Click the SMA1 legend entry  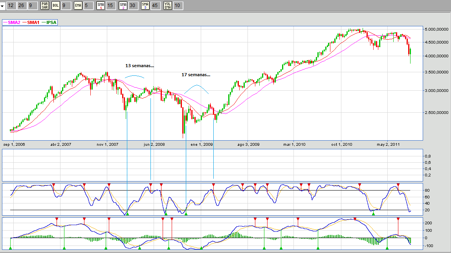pos(33,23)
